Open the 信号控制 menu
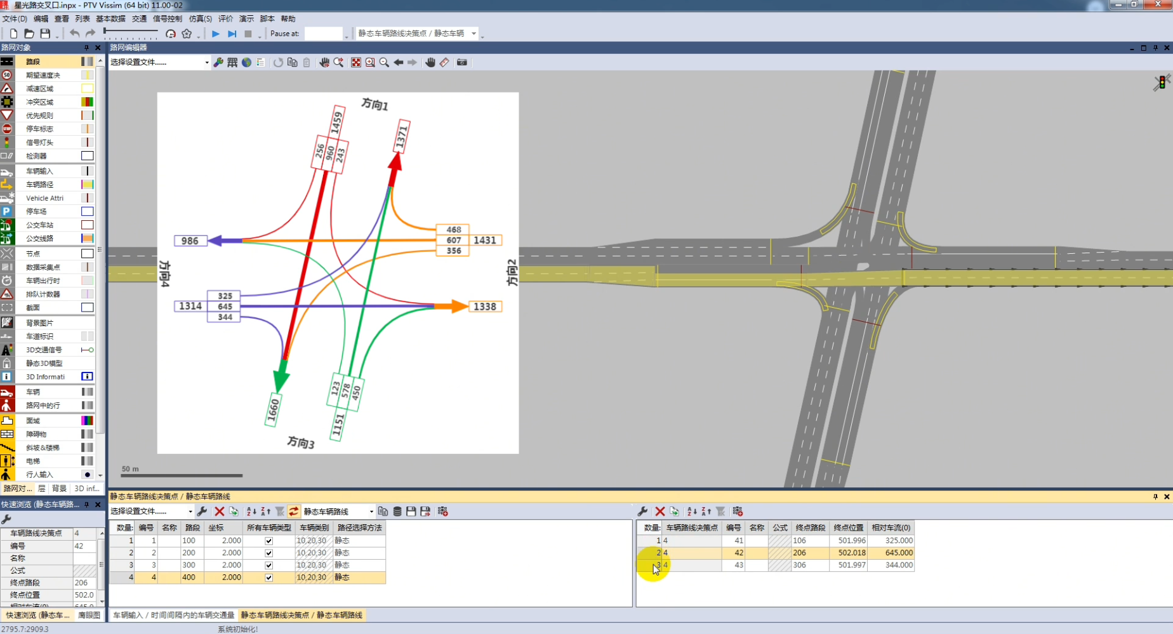 [167, 19]
